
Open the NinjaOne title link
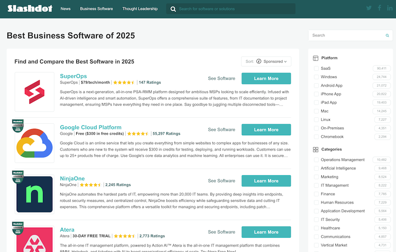[72, 179]
